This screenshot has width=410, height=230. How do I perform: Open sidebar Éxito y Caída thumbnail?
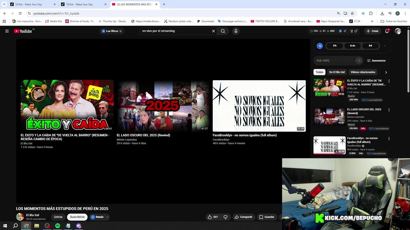click(x=329, y=88)
